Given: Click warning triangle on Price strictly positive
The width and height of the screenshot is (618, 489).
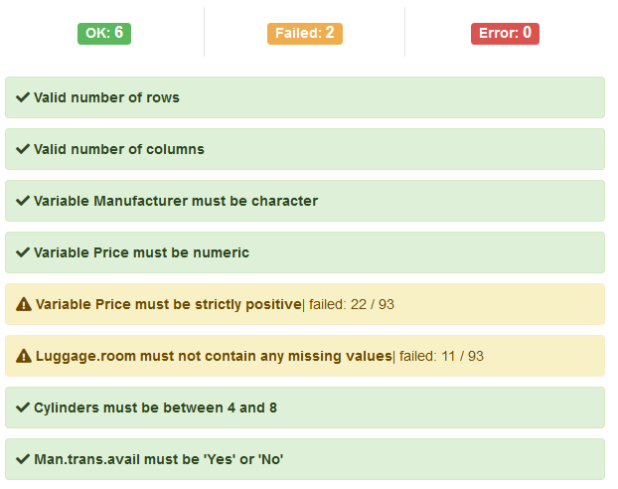Looking at the screenshot, I should point(24,304).
